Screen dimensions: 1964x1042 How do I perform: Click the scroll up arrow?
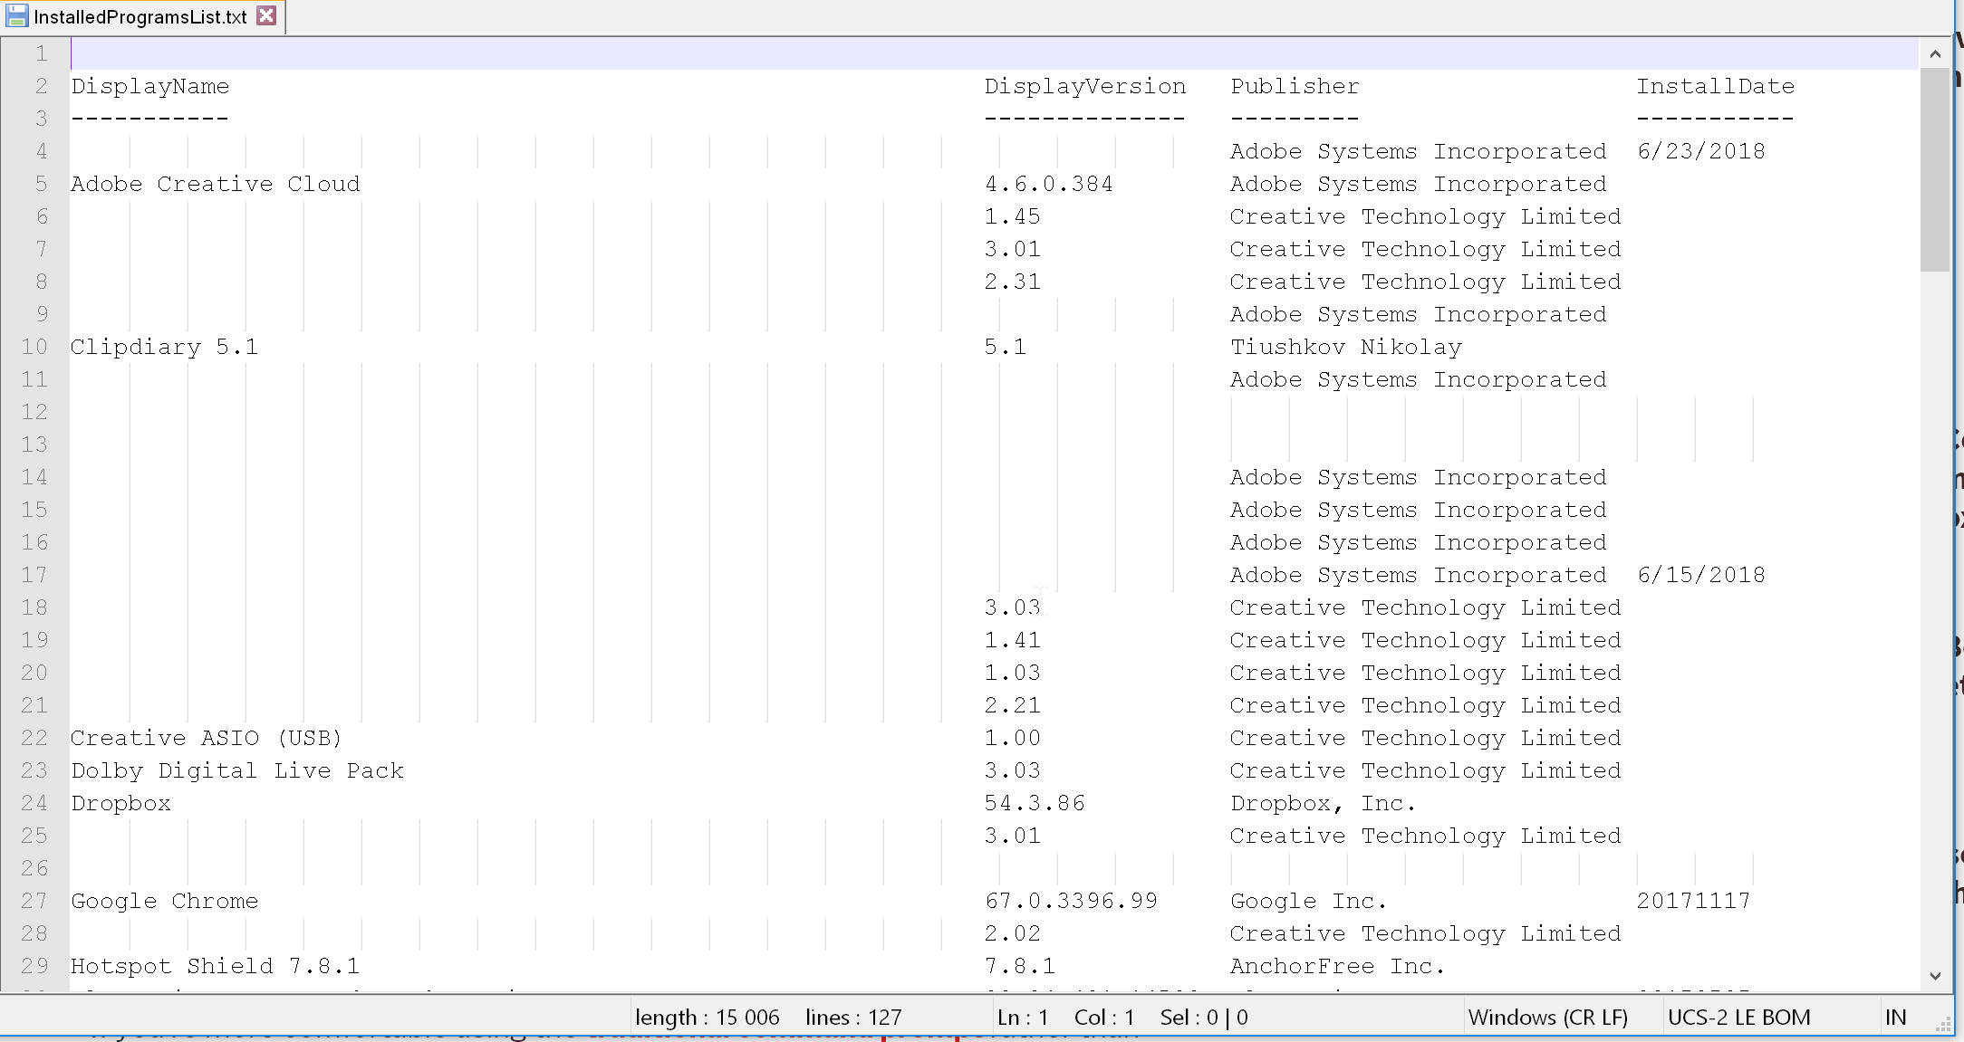click(1935, 53)
